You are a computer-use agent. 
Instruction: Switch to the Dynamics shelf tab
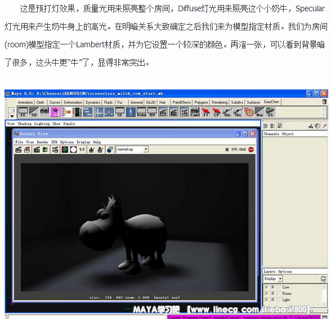point(93,102)
